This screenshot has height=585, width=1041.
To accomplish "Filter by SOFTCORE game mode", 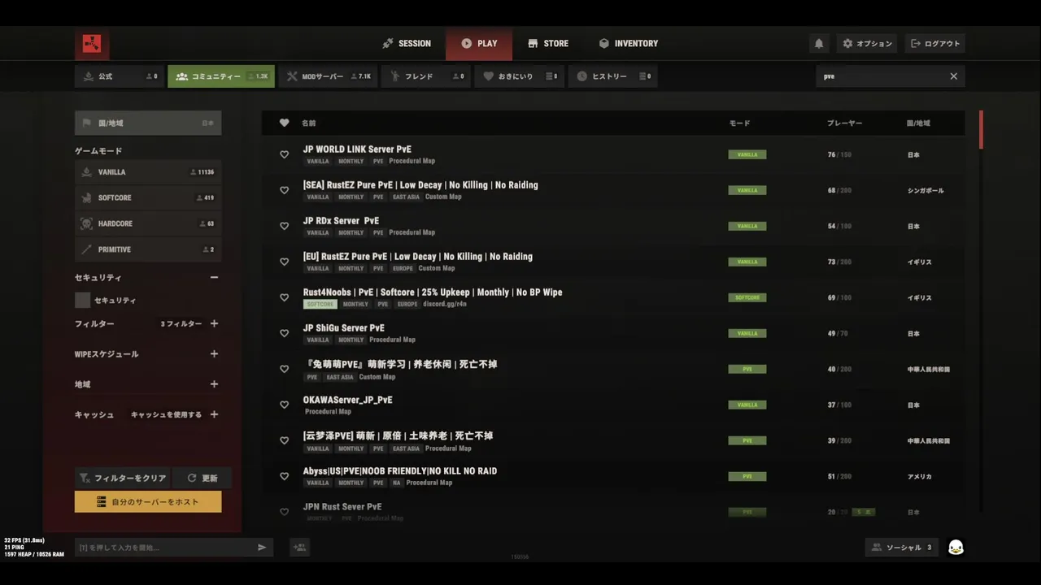I will coord(148,197).
